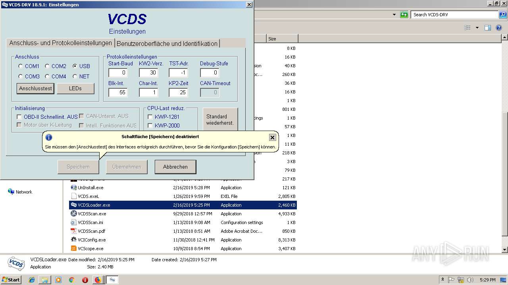This screenshot has height=285, width=508.
Task: Launch Google Chrome from taskbar
Action: click(71, 280)
